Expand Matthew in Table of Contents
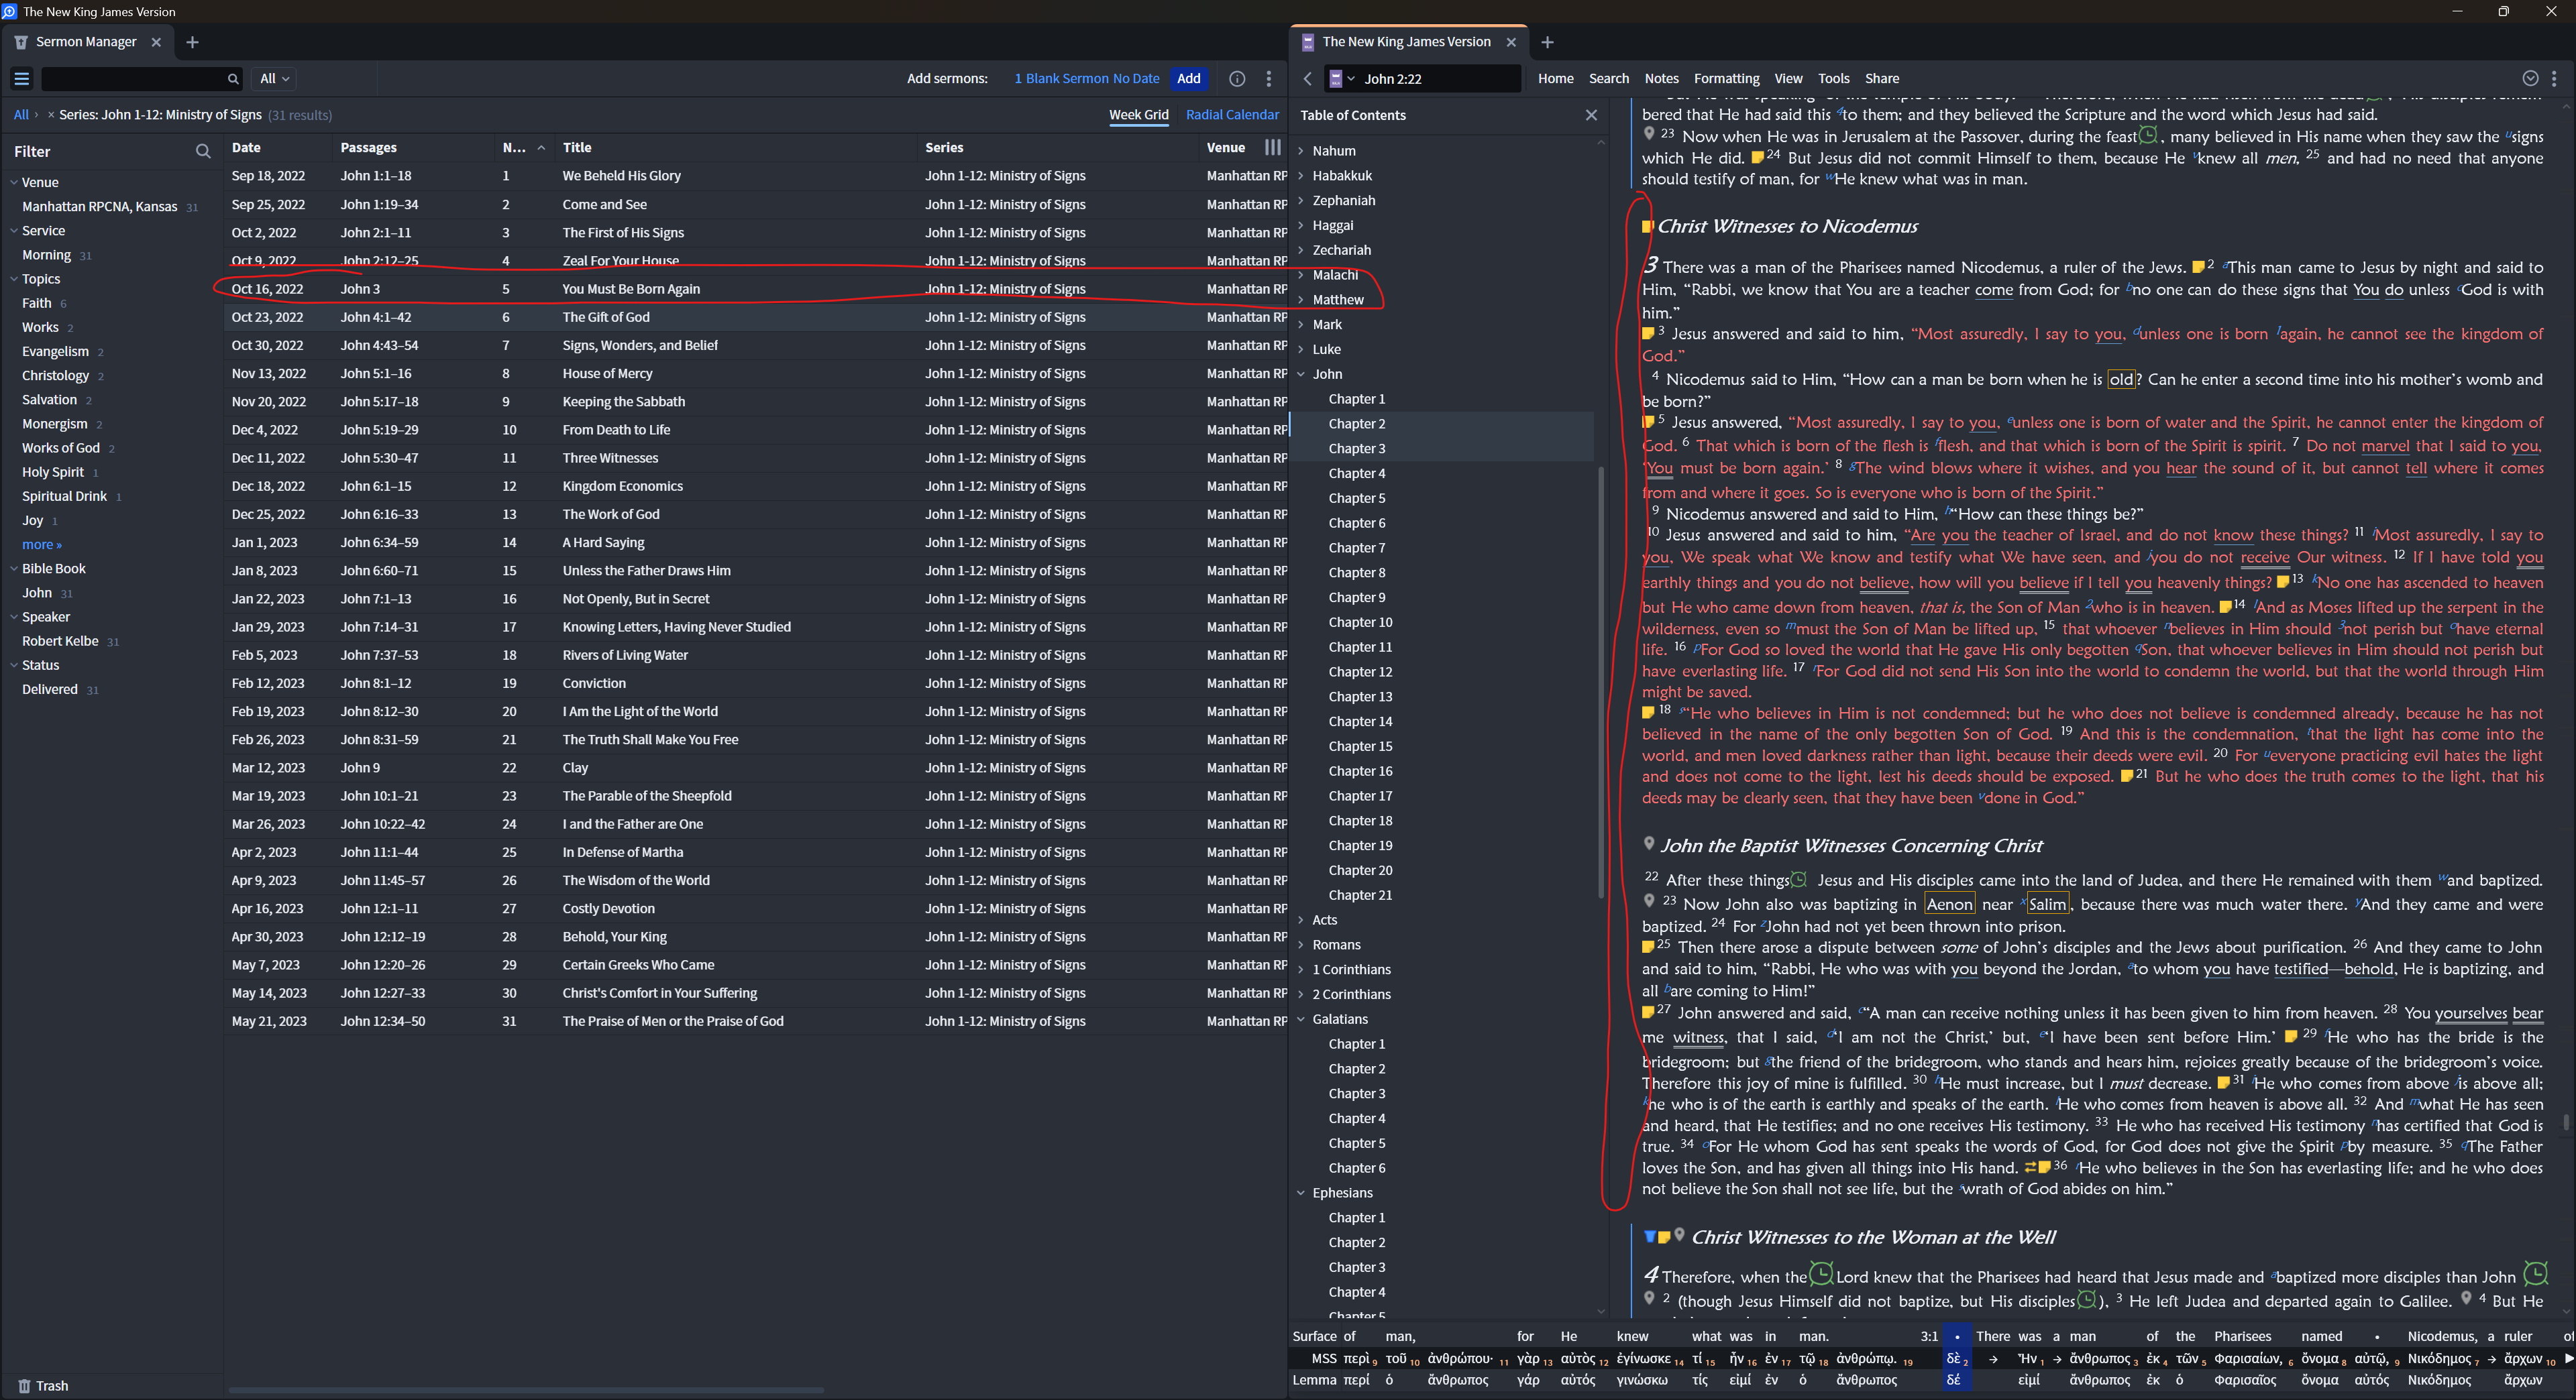The image size is (2576, 1400). click(x=1301, y=300)
